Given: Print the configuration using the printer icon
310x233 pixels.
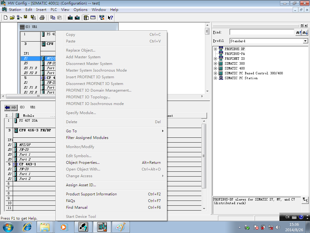Looking at the screenshot, I should (x=42, y=18).
